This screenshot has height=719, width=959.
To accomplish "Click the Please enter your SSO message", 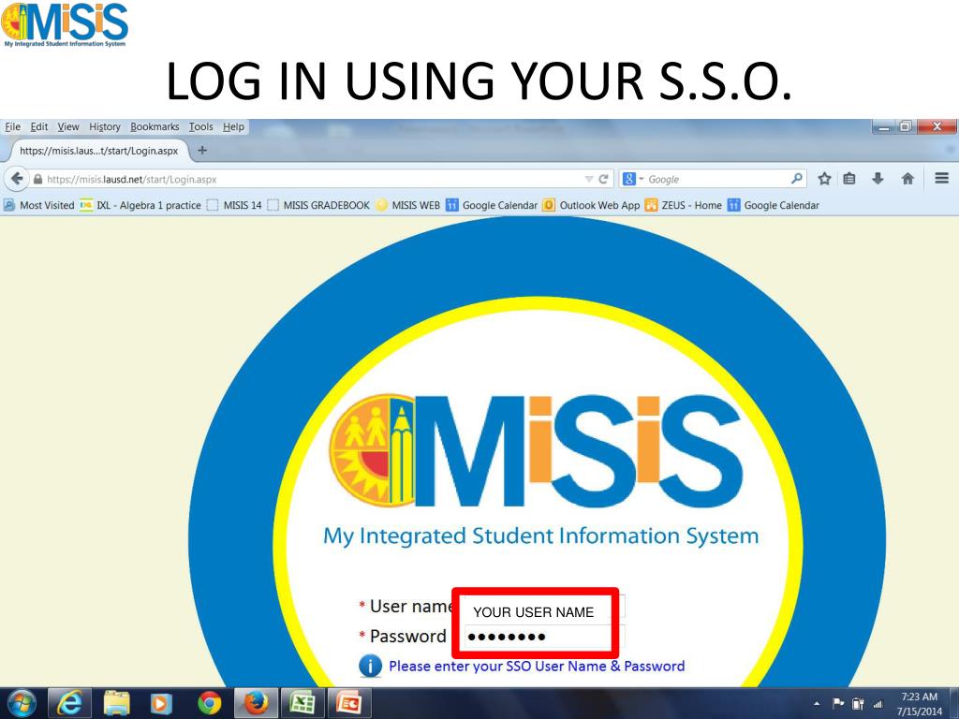I will point(537,666).
